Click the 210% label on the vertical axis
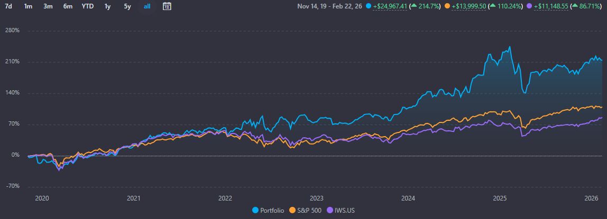 click(x=12, y=62)
